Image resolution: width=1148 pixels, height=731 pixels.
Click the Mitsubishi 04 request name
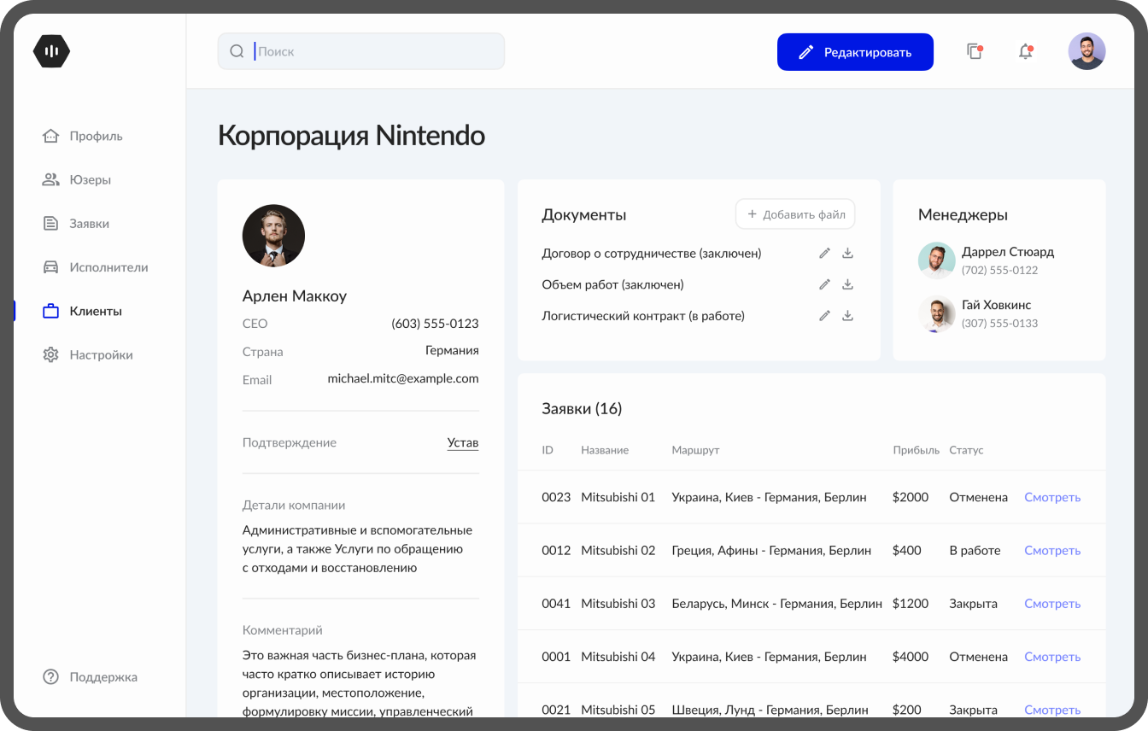(x=618, y=657)
